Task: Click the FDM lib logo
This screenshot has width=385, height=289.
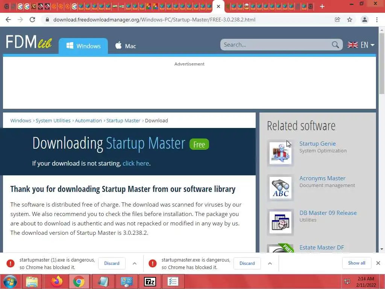Action: coord(29,41)
